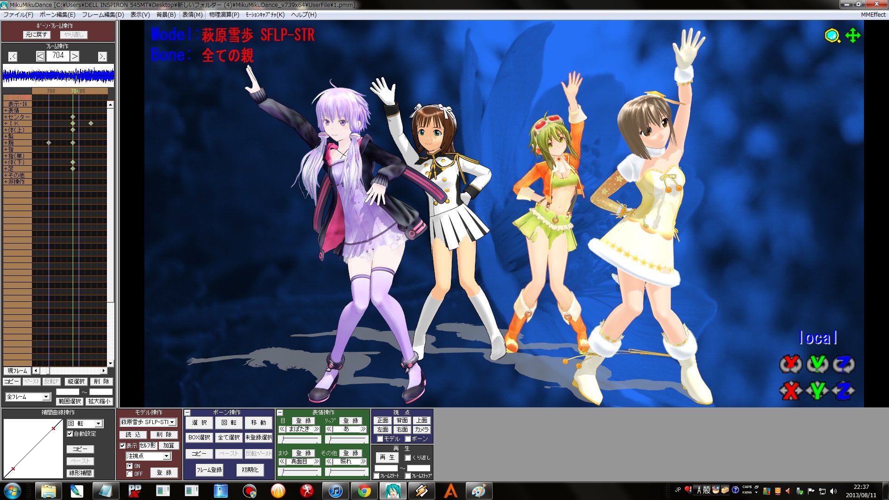The width and height of the screenshot is (889, 500).
Task: Click the 再生 play button
Action: [x=387, y=457]
